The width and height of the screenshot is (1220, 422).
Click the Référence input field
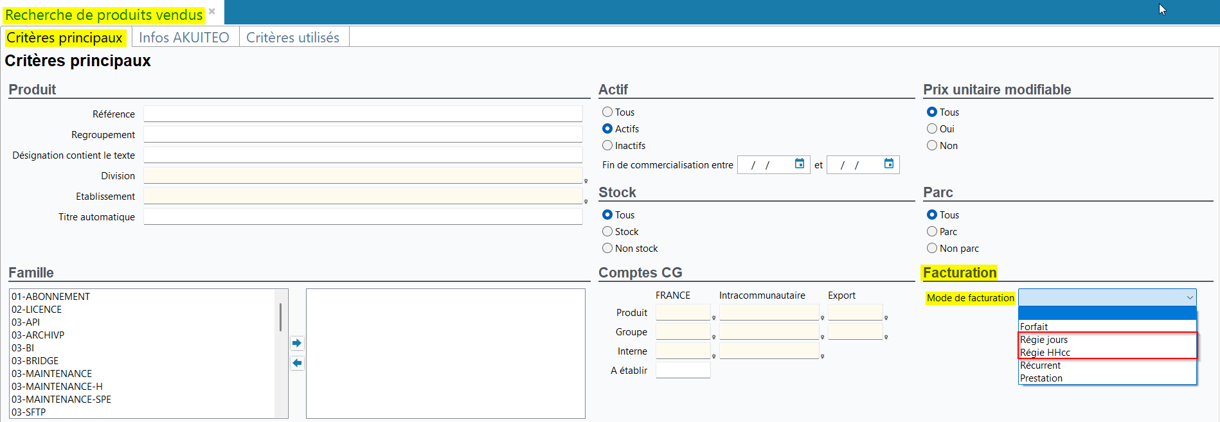(363, 114)
